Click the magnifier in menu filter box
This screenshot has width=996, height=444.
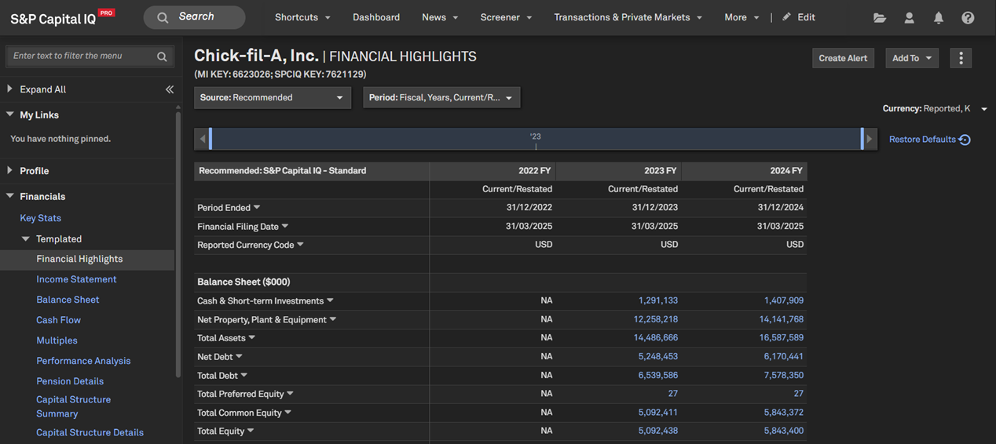[x=162, y=56]
